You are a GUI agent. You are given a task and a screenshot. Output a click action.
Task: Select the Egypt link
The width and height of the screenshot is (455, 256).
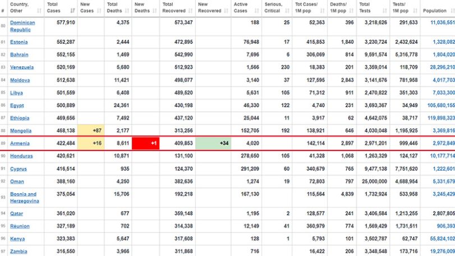pos(17,106)
